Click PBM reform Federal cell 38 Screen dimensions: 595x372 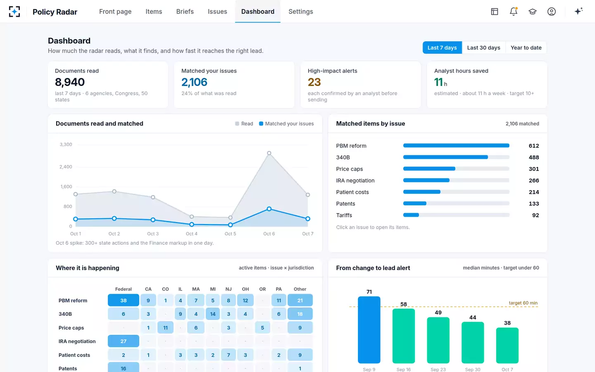coord(124,300)
